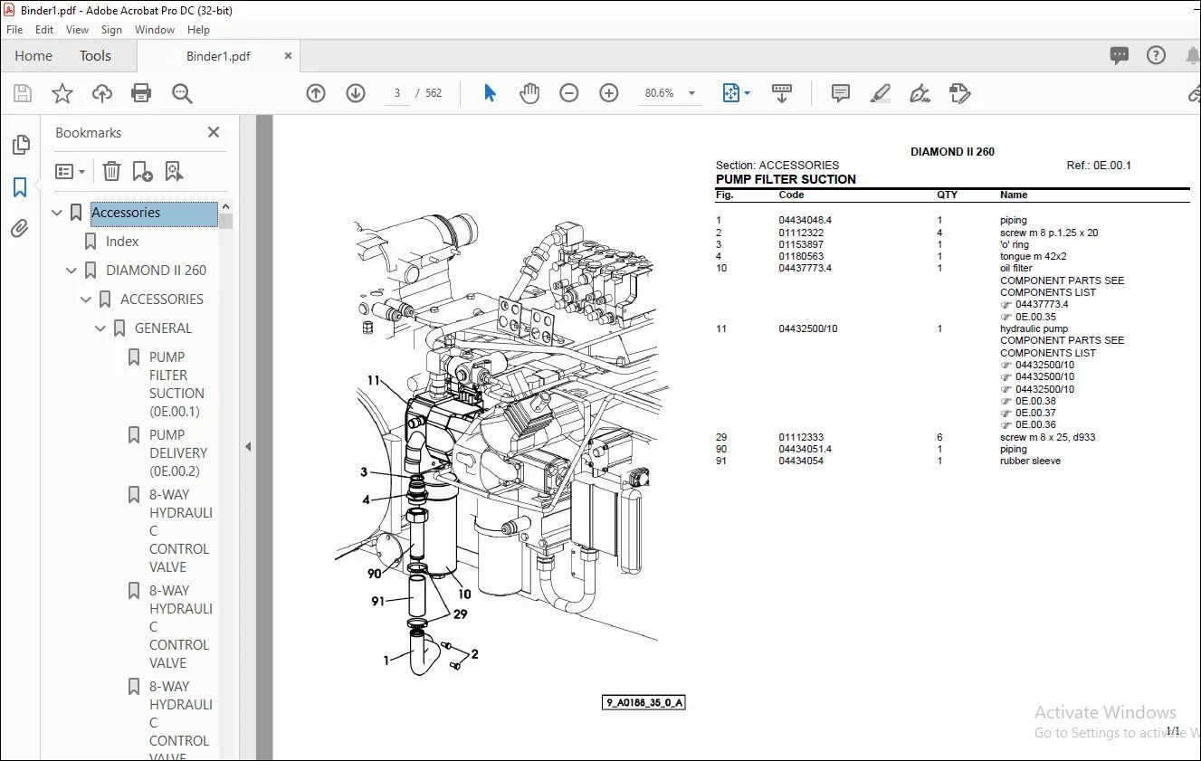Image resolution: width=1201 pixels, height=761 pixels.
Task: Click part code 04434054
Action: 801,461
